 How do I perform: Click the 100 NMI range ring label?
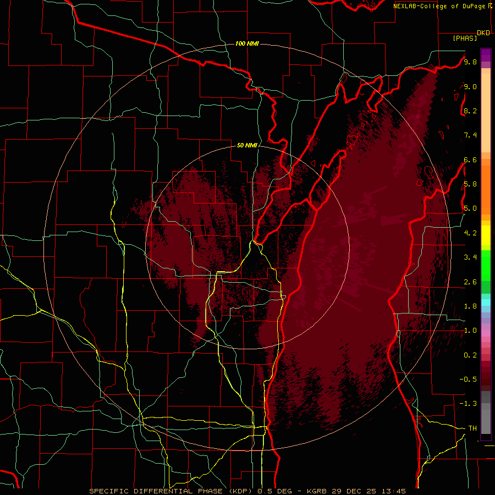tap(247, 43)
